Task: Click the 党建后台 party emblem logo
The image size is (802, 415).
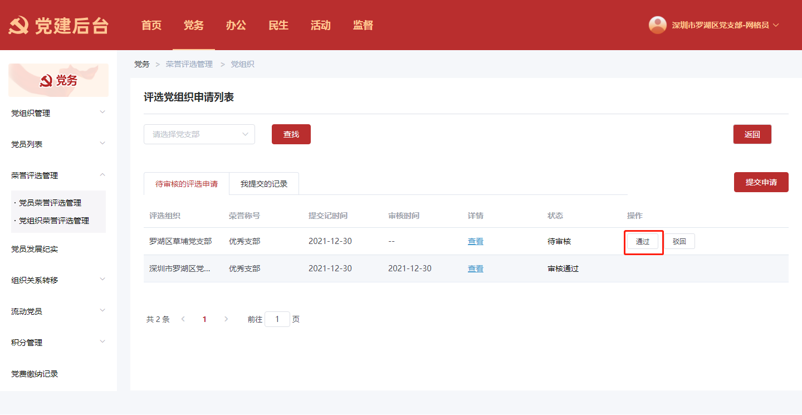Action: (18, 26)
